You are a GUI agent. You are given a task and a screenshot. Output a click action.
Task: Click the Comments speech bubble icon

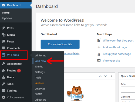[4, 48]
